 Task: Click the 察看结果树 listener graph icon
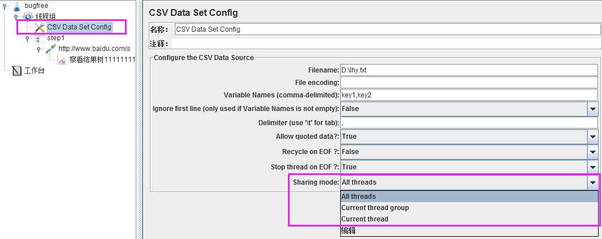tap(62, 60)
